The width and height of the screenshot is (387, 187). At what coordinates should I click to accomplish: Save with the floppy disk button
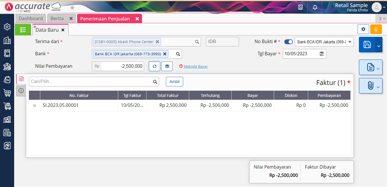tap(367, 44)
